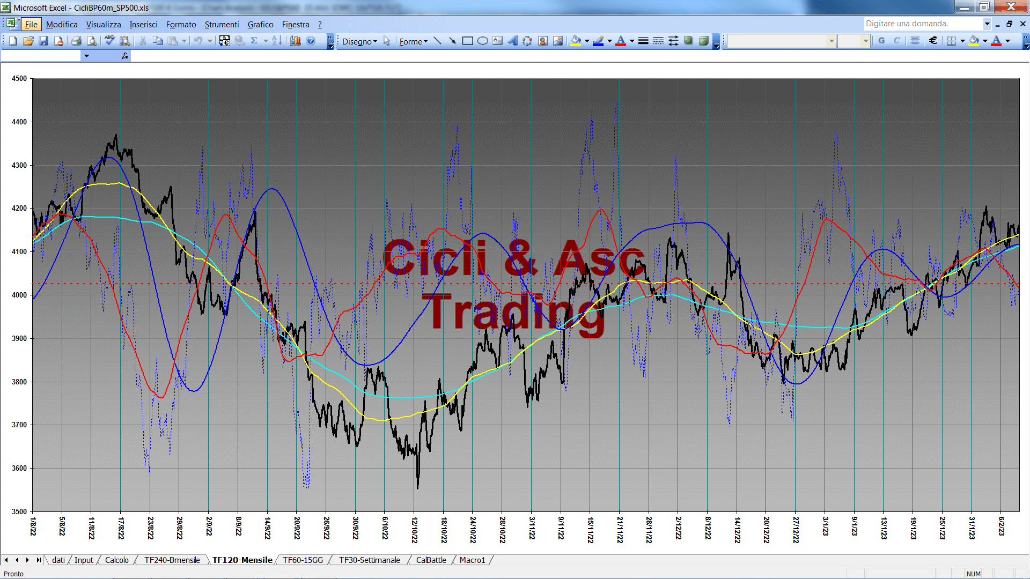1030x579 pixels.
Task: Expand the Undo history arrow
Action: [210, 41]
